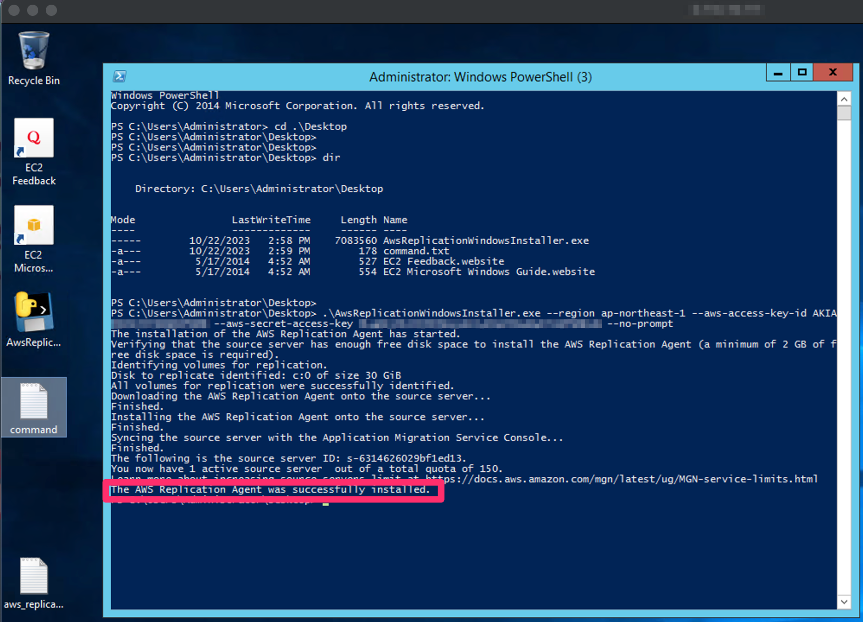Image resolution: width=863 pixels, height=622 pixels.
Task: Click the highlighted installation success message
Action: click(270, 490)
